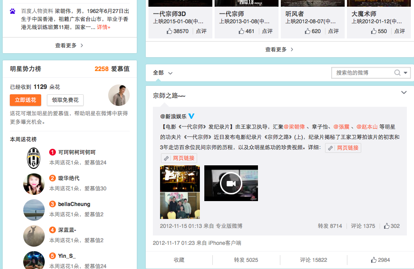Image resolution: width=414 pixels, height=269 pixels.
Task: Click the link icon in first 网页链接 button
Action: point(330,148)
